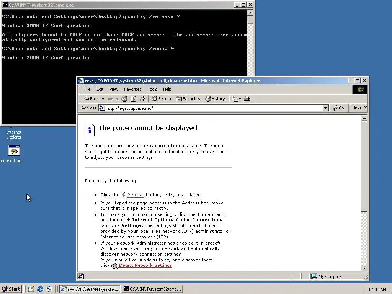Screen dimensions: 392x294
Task: Minimize the Internet Explorer window
Action: [351, 80]
